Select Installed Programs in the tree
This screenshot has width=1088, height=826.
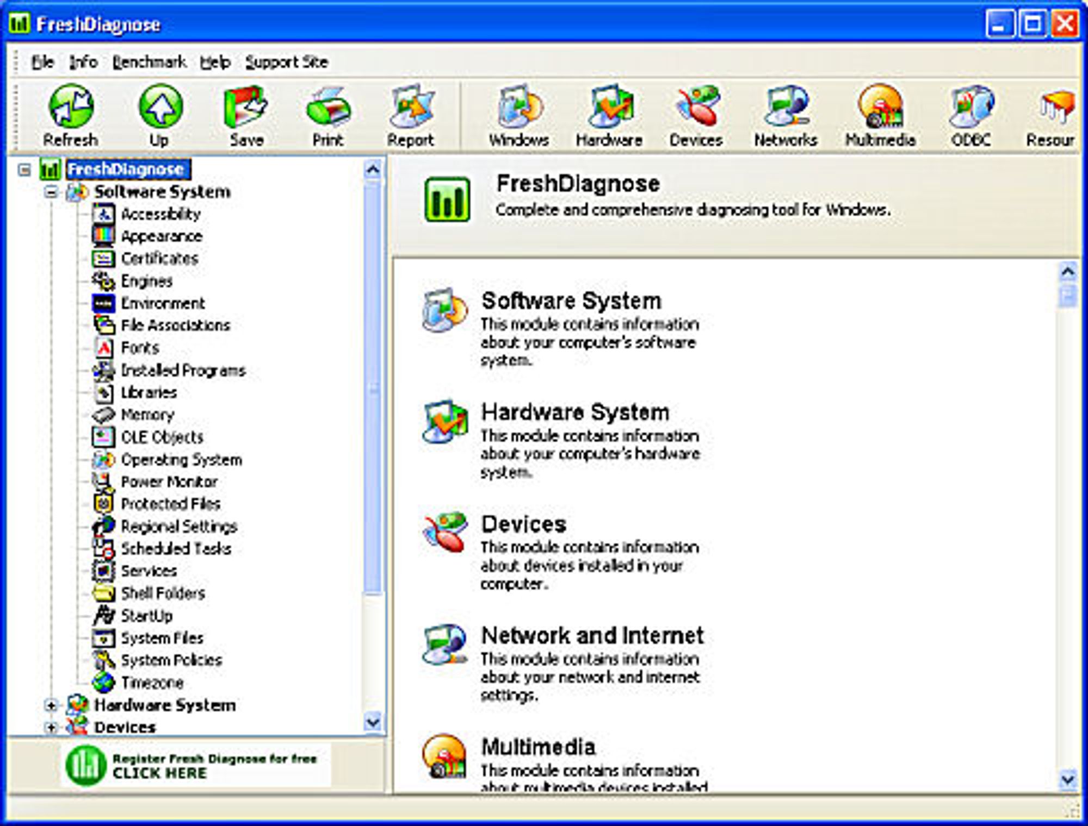(x=183, y=370)
